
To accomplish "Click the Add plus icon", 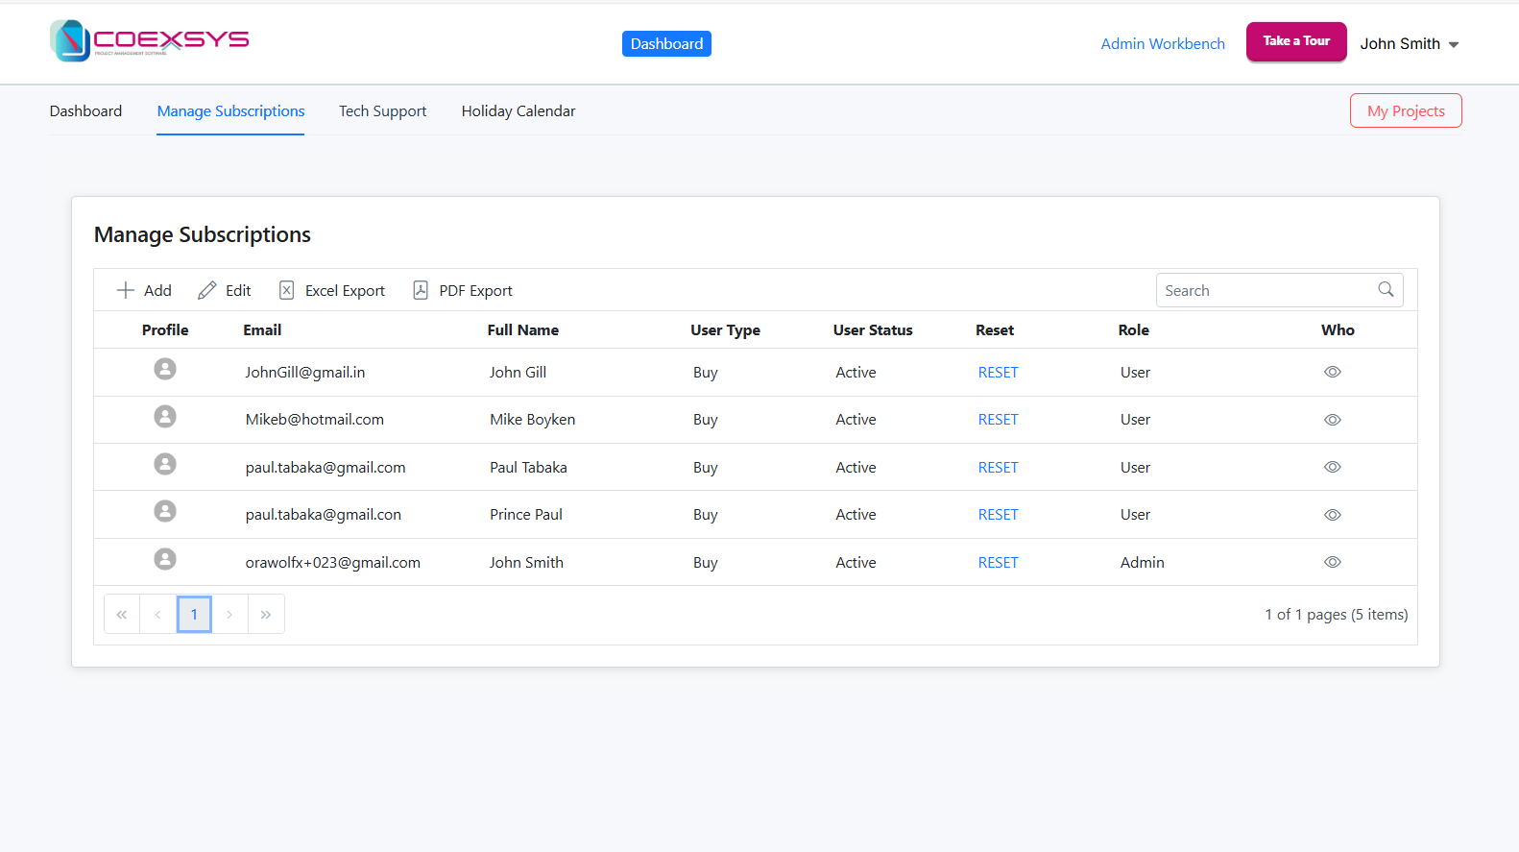I will [x=125, y=290].
